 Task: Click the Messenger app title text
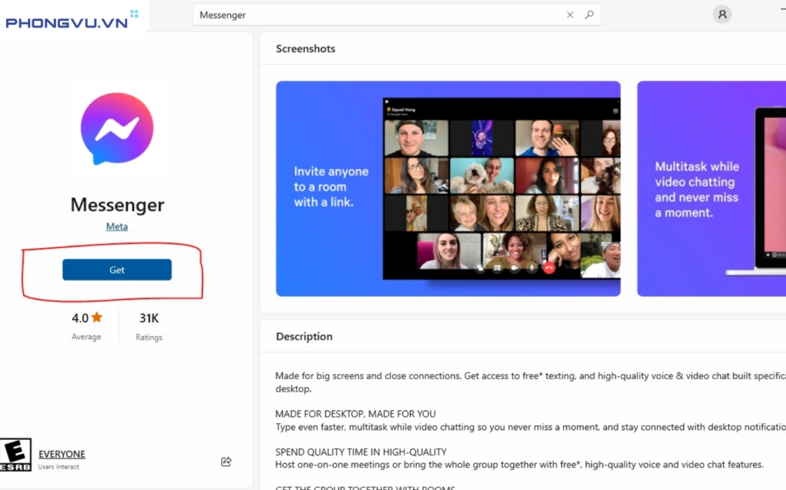coord(117,205)
